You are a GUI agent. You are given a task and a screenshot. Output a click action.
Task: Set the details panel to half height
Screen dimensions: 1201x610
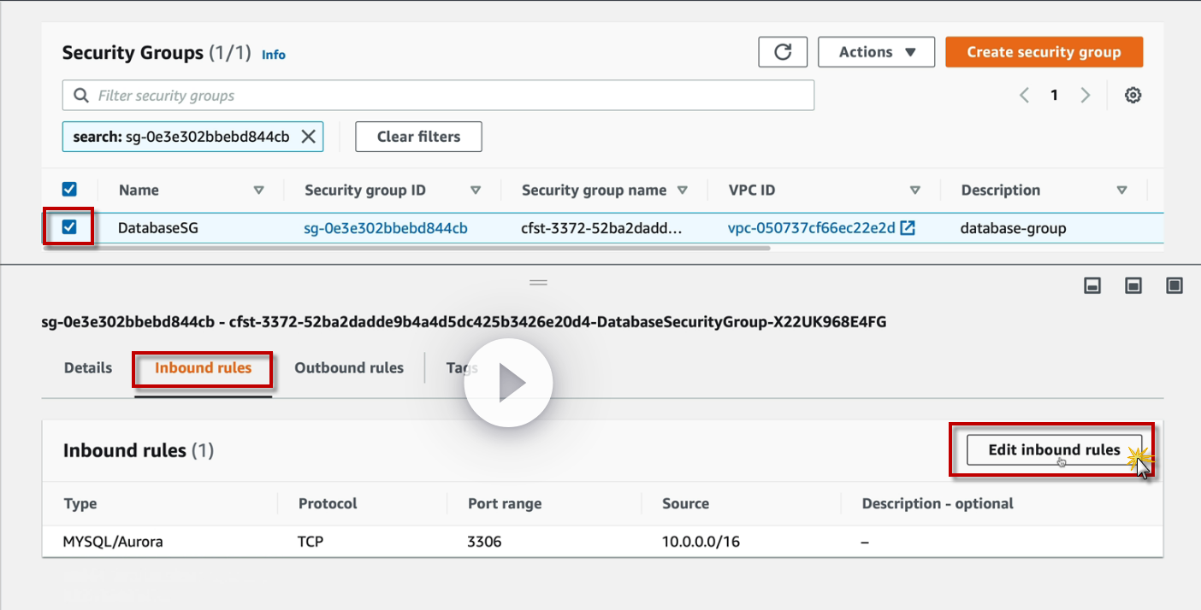tap(1133, 285)
